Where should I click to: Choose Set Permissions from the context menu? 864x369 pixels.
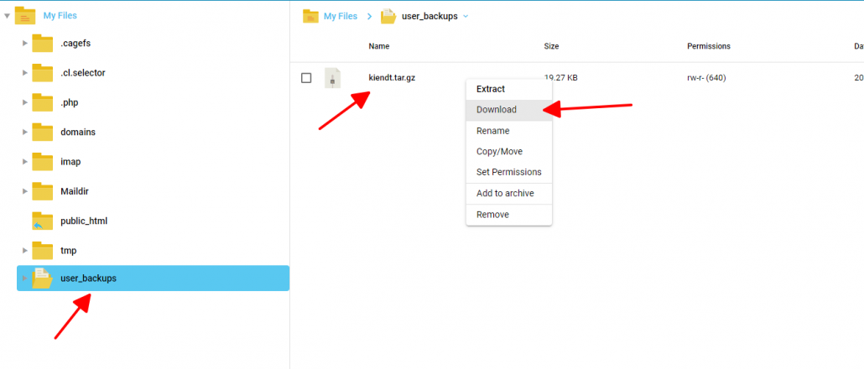coord(509,172)
